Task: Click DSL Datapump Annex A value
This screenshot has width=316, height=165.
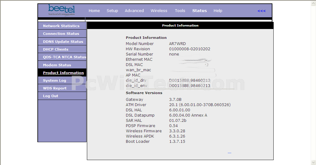Action: click(188, 115)
